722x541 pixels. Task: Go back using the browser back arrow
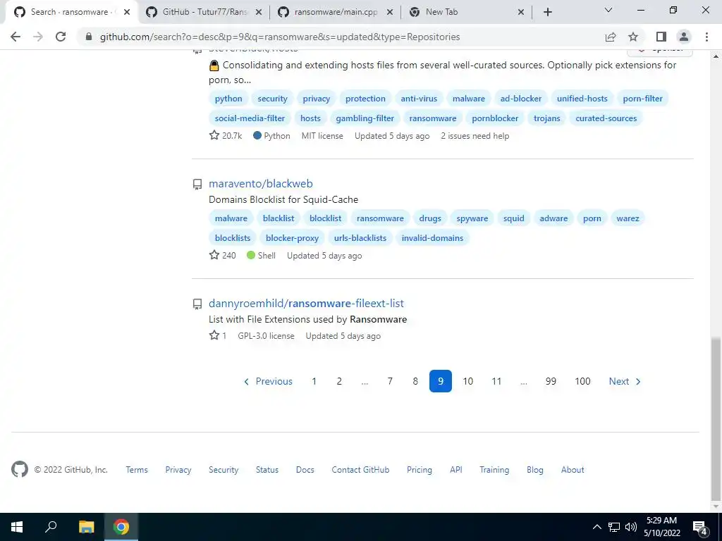tap(16, 37)
